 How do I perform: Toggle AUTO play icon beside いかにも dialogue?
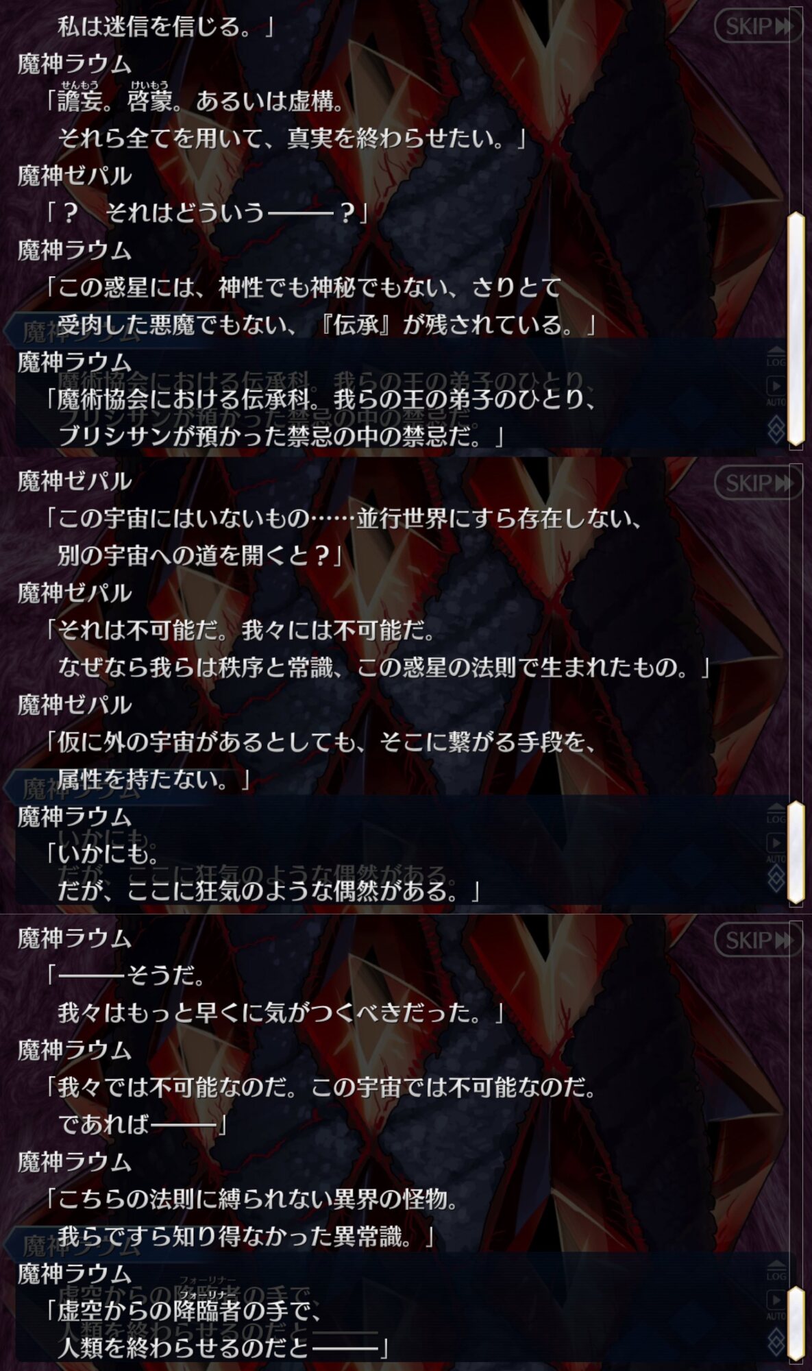pos(775,848)
